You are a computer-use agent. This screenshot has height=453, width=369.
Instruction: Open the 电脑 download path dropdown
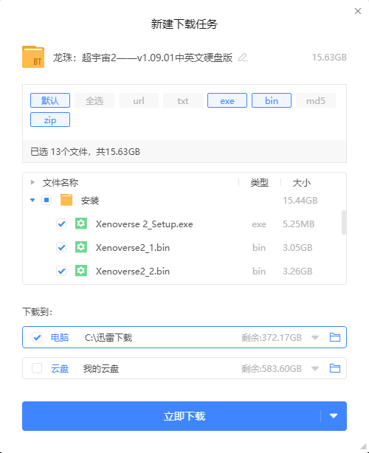tap(315, 337)
